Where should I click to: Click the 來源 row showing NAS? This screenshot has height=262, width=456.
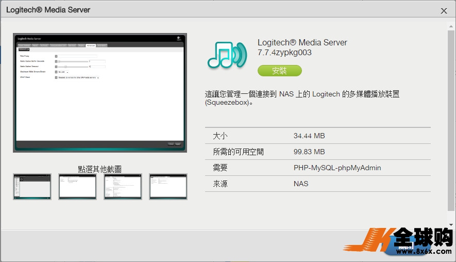[x=317, y=184]
